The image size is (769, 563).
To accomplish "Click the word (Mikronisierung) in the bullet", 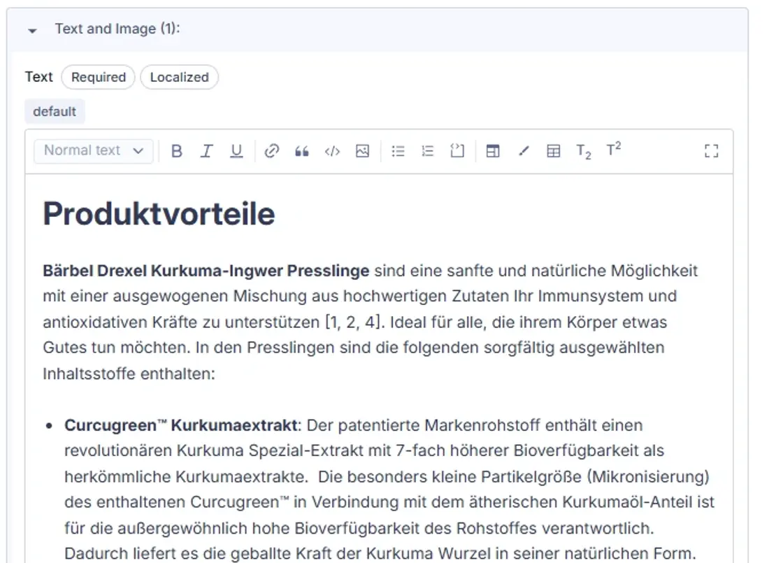I will tap(648, 476).
